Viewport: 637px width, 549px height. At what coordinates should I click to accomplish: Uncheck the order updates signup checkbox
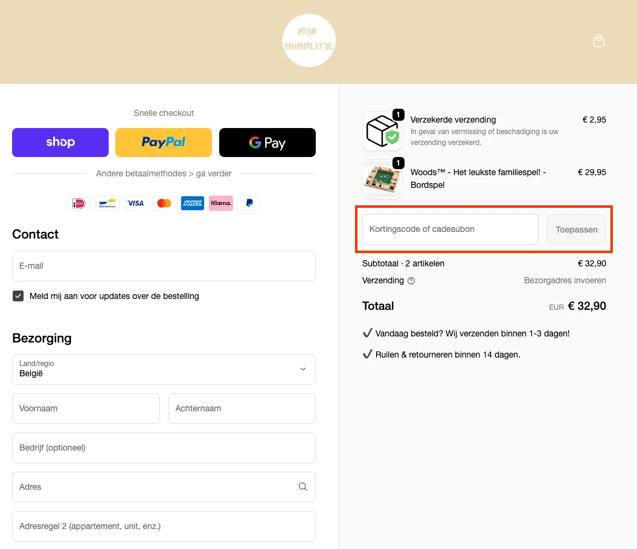[x=18, y=296]
